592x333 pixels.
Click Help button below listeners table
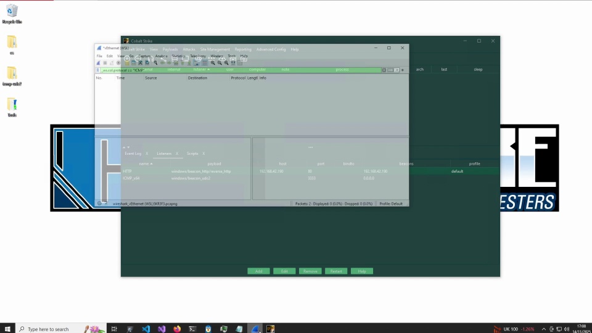pyautogui.click(x=362, y=271)
